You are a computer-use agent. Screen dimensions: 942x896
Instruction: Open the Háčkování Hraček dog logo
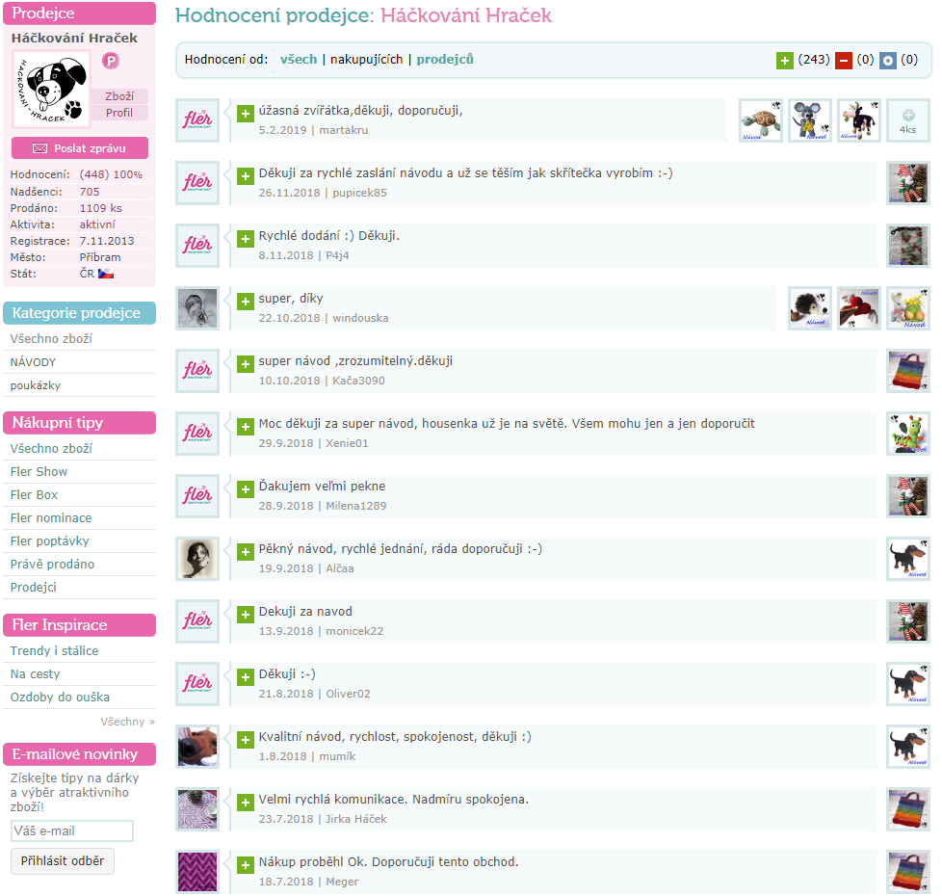(51, 89)
